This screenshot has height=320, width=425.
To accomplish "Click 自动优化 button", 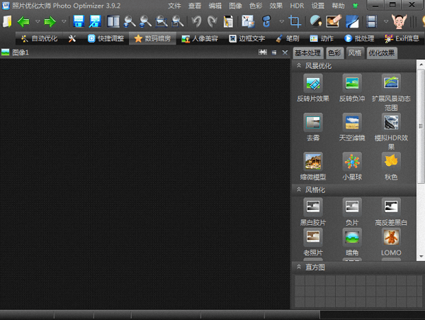I will [40, 39].
